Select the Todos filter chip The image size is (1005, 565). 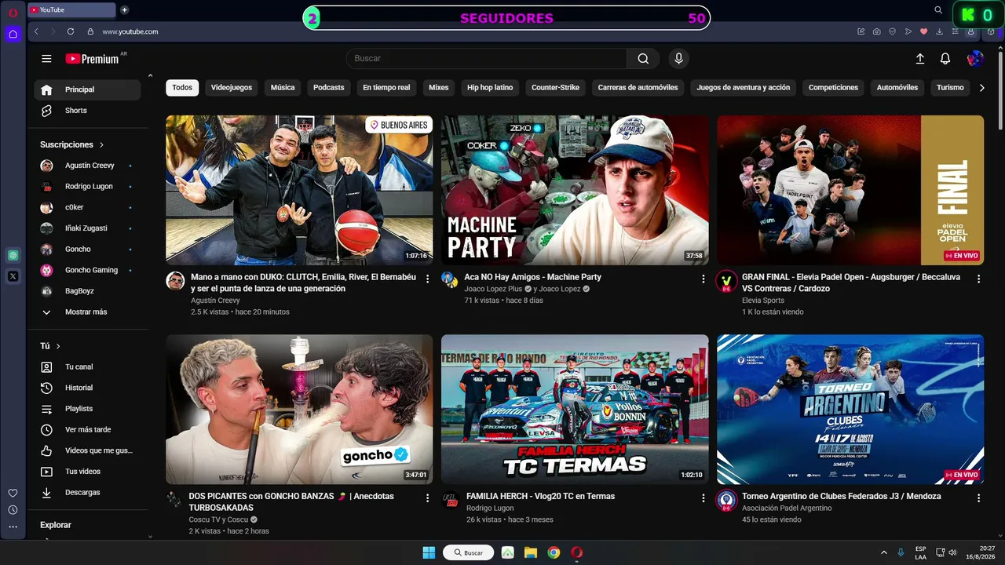point(182,88)
